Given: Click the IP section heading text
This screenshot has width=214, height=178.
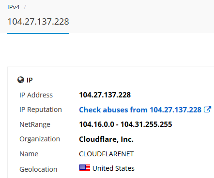Looking at the screenshot, I should (30, 80).
